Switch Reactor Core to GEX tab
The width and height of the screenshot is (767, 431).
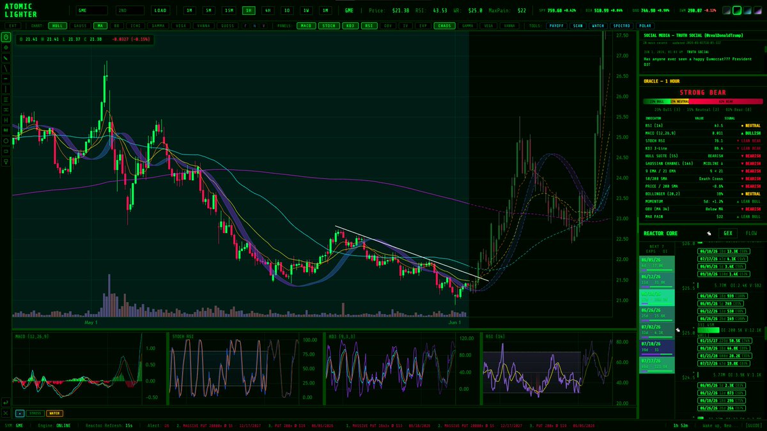(727, 233)
